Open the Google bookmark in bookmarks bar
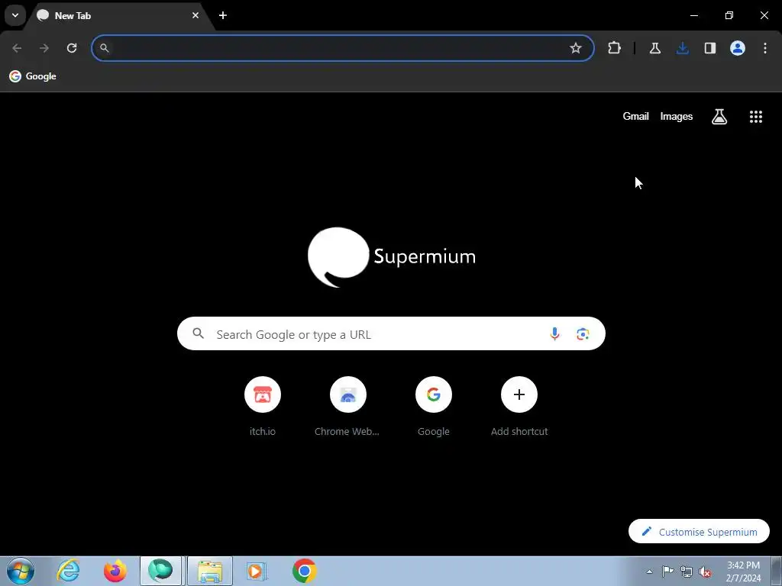Screen dimensions: 782x586 pyautogui.click(x=33, y=76)
